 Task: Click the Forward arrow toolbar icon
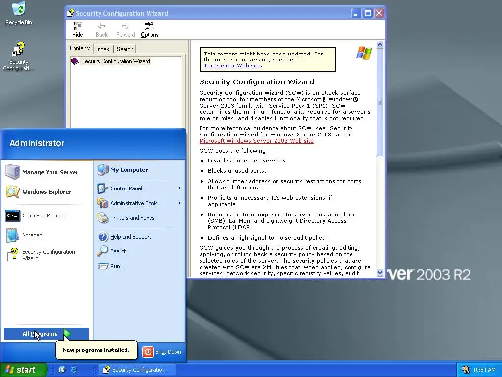tap(125, 27)
